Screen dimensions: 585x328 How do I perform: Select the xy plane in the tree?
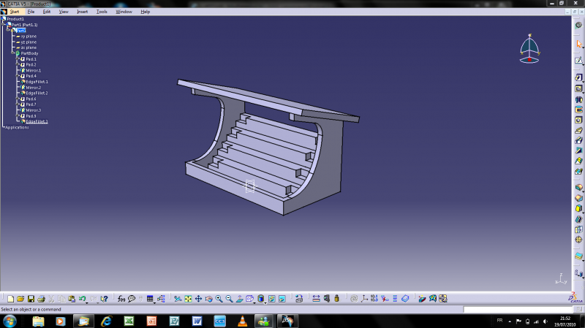[28, 37]
